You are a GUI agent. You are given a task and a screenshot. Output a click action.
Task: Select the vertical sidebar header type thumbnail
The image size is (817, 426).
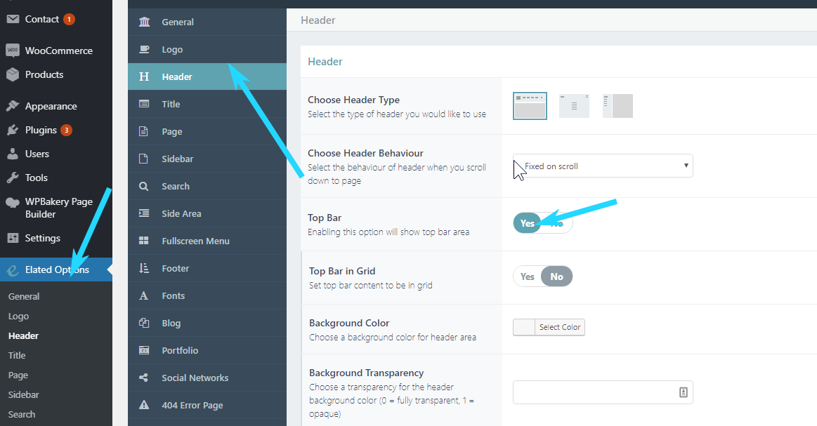coord(617,106)
